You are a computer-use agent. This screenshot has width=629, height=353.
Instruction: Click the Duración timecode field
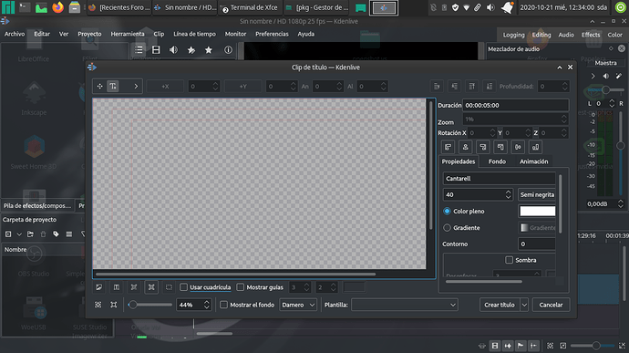(x=515, y=105)
